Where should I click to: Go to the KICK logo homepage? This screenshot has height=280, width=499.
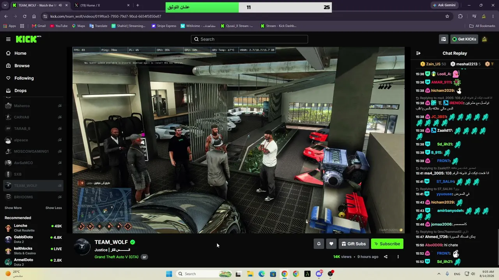28,39
